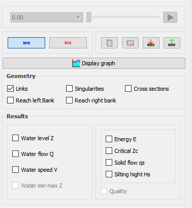192x208 pixels.
Task: Click the green upload arrow icon
Action: (172, 43)
